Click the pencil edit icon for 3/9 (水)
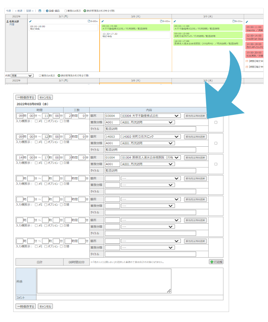The width and height of the screenshot is (268, 322). tap(175, 21)
